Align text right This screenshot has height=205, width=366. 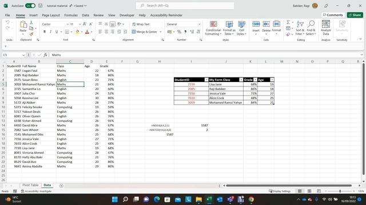pos(113,32)
